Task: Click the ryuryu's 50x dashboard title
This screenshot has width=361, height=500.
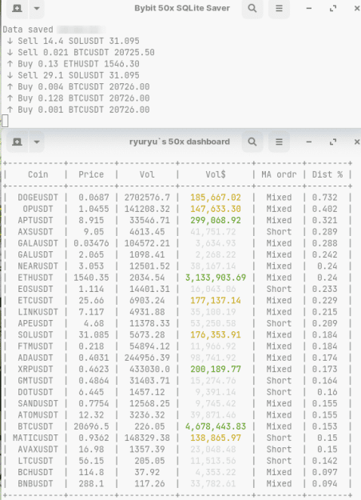Action: click(x=179, y=142)
